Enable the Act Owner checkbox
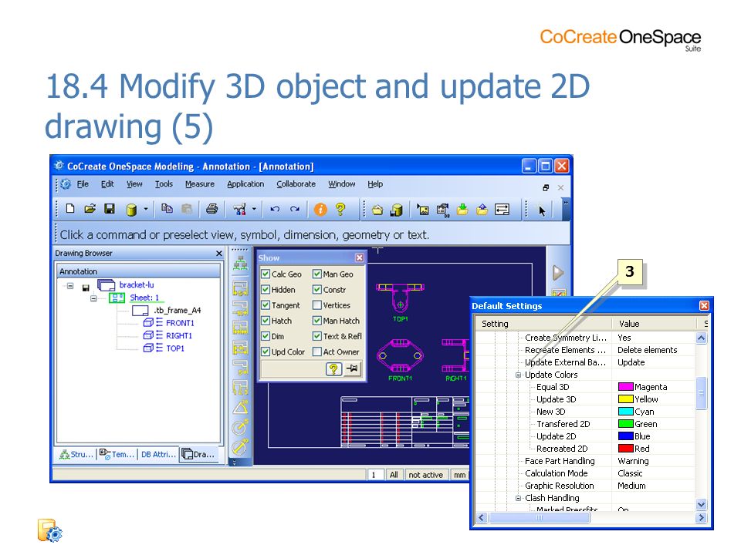This screenshot has width=741, height=555. 317,351
